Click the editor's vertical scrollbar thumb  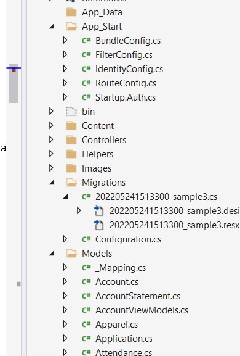click(x=14, y=83)
